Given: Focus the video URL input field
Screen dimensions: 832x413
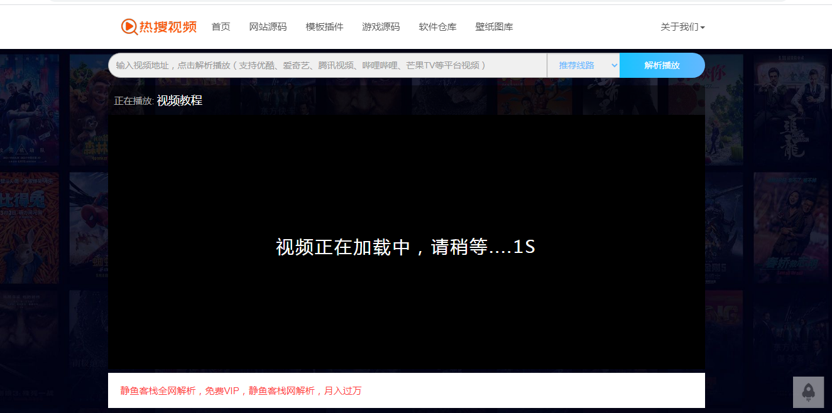Looking at the screenshot, I should point(327,65).
